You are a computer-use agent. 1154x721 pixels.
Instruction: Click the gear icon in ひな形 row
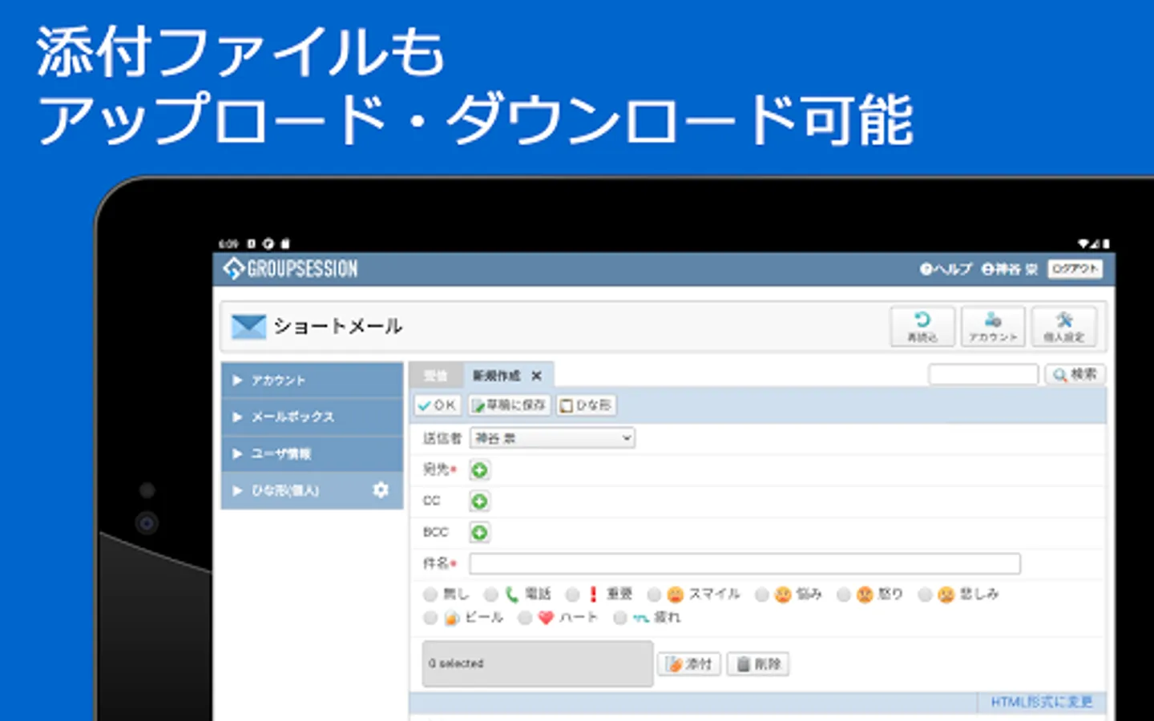pos(381,489)
